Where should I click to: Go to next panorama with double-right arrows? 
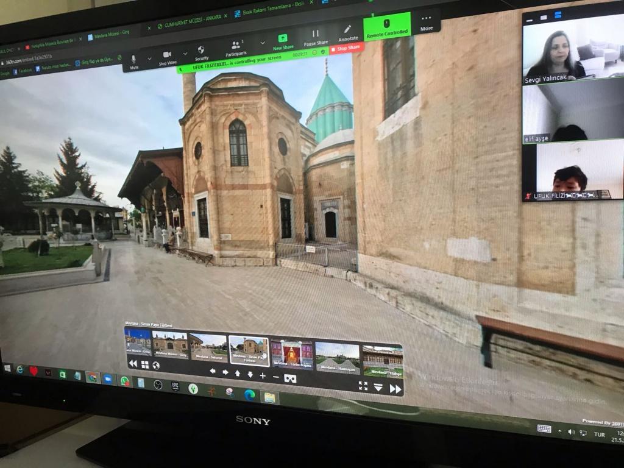(395, 389)
